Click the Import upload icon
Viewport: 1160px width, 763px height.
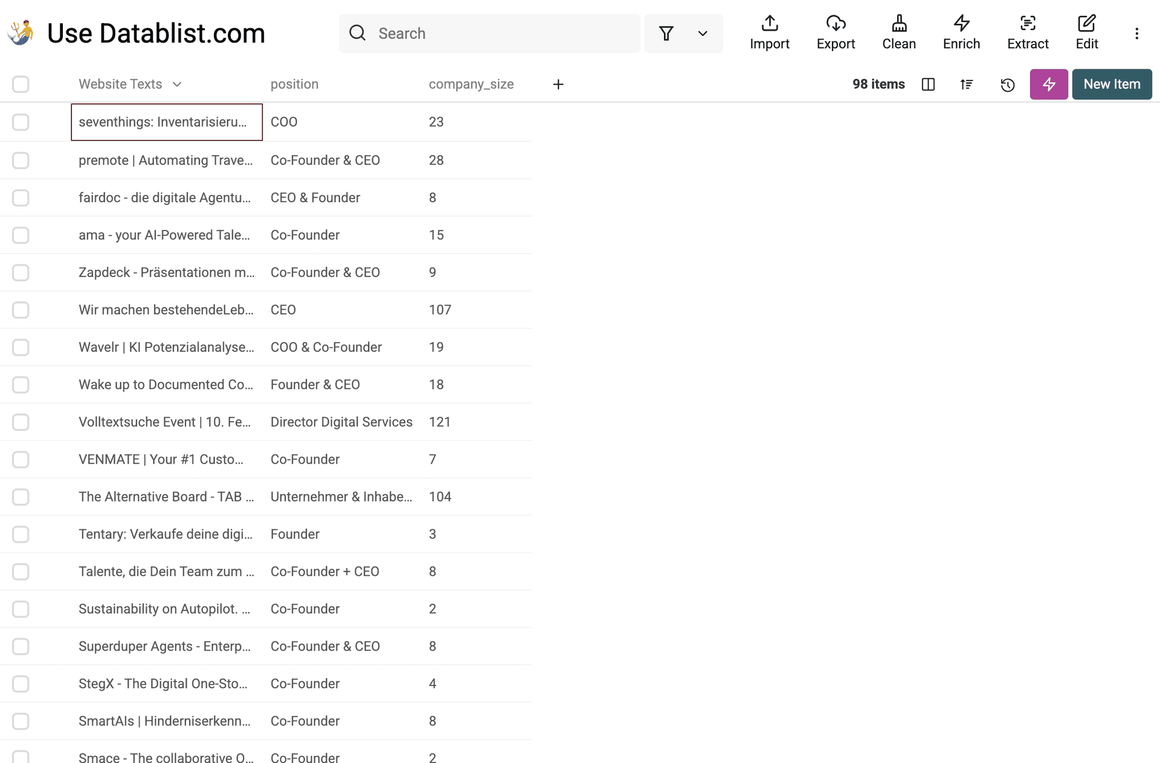pos(769,24)
